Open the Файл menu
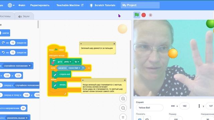 pos(22,5)
